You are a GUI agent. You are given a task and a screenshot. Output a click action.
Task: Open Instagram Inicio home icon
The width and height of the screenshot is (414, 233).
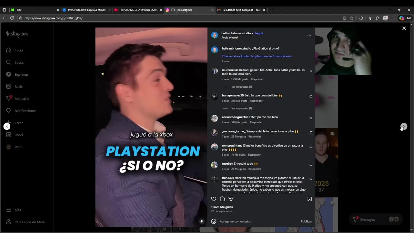click(x=9, y=50)
